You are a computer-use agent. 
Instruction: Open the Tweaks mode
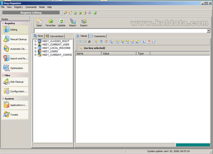tap(15, 115)
